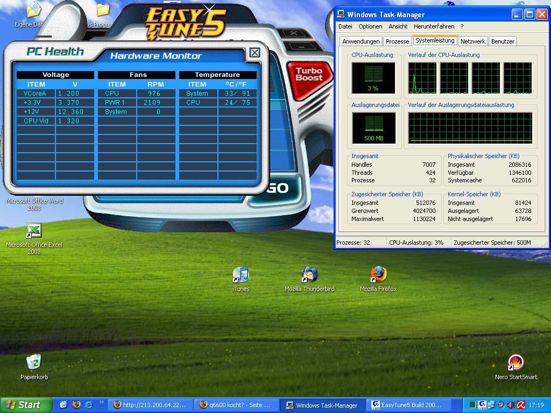Image resolution: width=551 pixels, height=413 pixels.
Task: Open the Ansicht menu
Action: [398, 26]
